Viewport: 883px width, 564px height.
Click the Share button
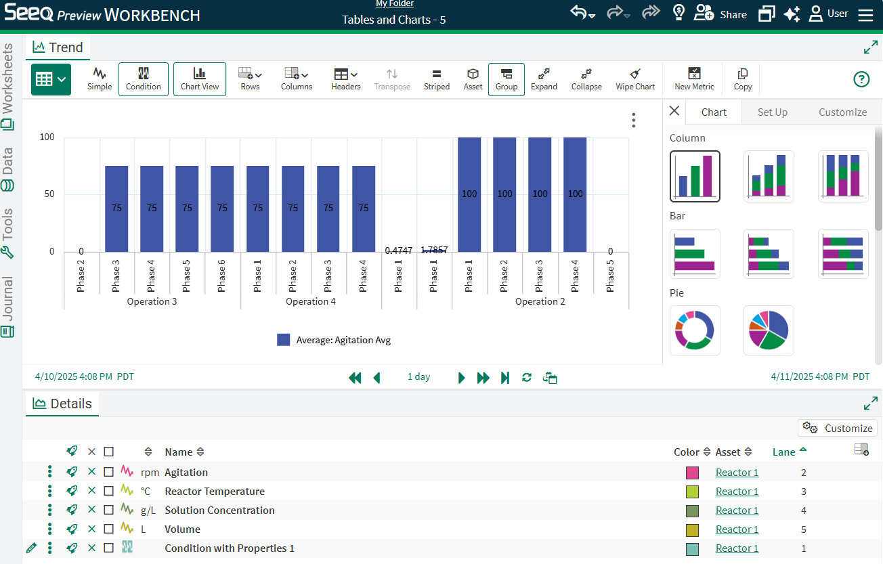723,14
